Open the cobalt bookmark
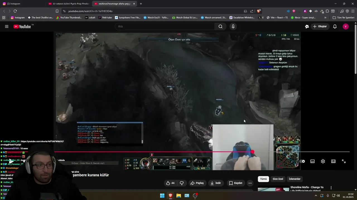 (x=90, y=17)
